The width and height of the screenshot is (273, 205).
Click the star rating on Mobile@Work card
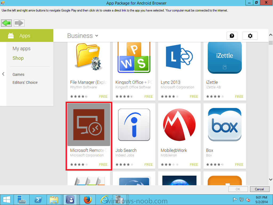pos(170,164)
